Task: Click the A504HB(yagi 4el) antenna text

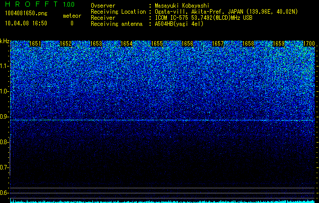Action: click(x=179, y=24)
